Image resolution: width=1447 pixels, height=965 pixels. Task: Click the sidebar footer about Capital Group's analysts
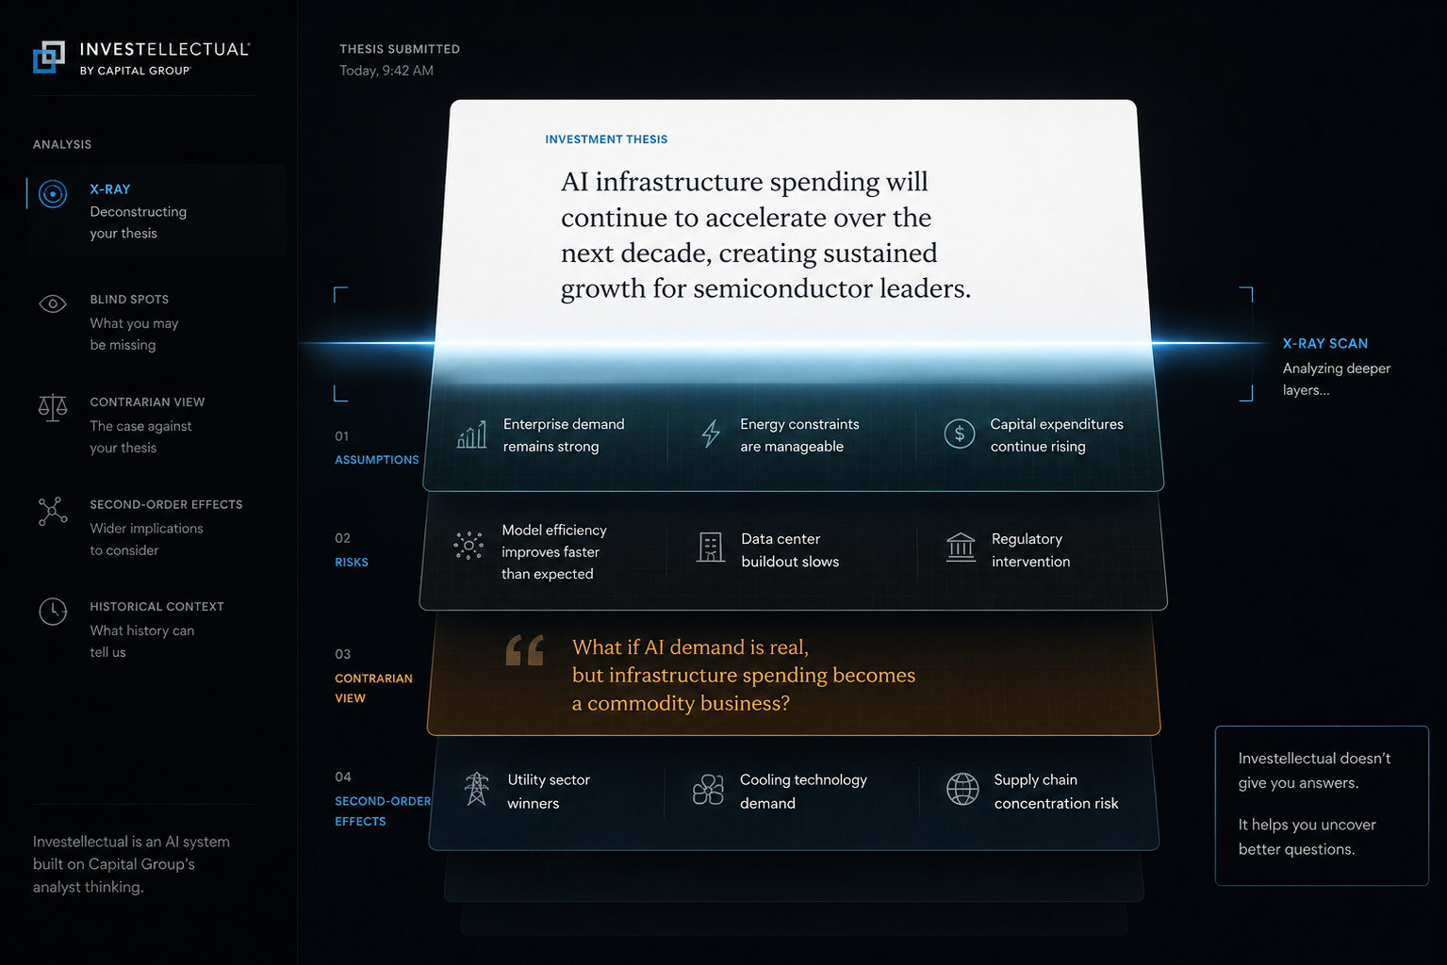(131, 864)
